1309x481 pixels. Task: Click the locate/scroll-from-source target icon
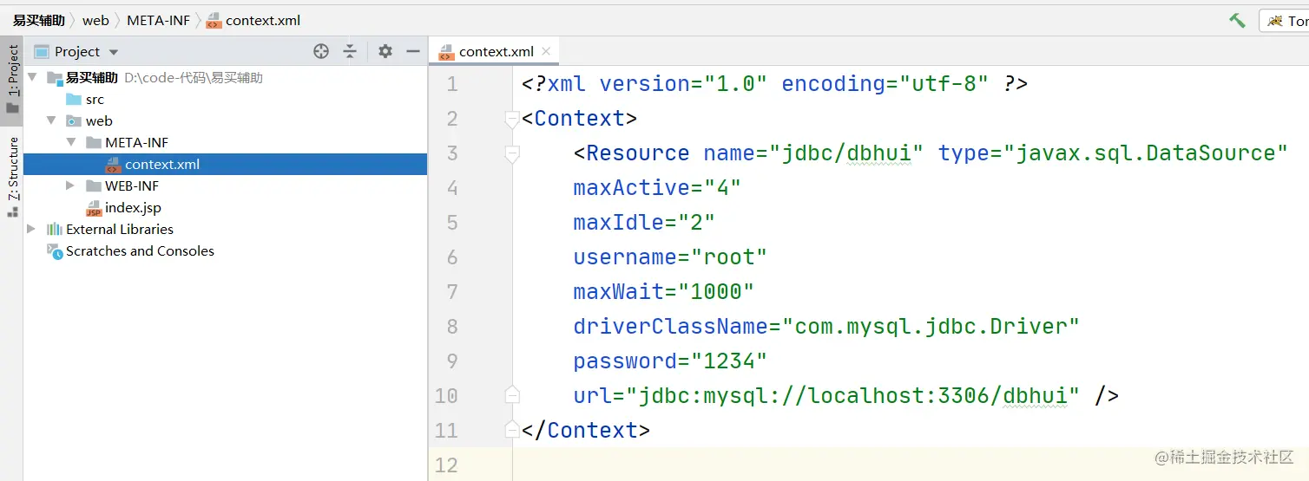tap(321, 52)
